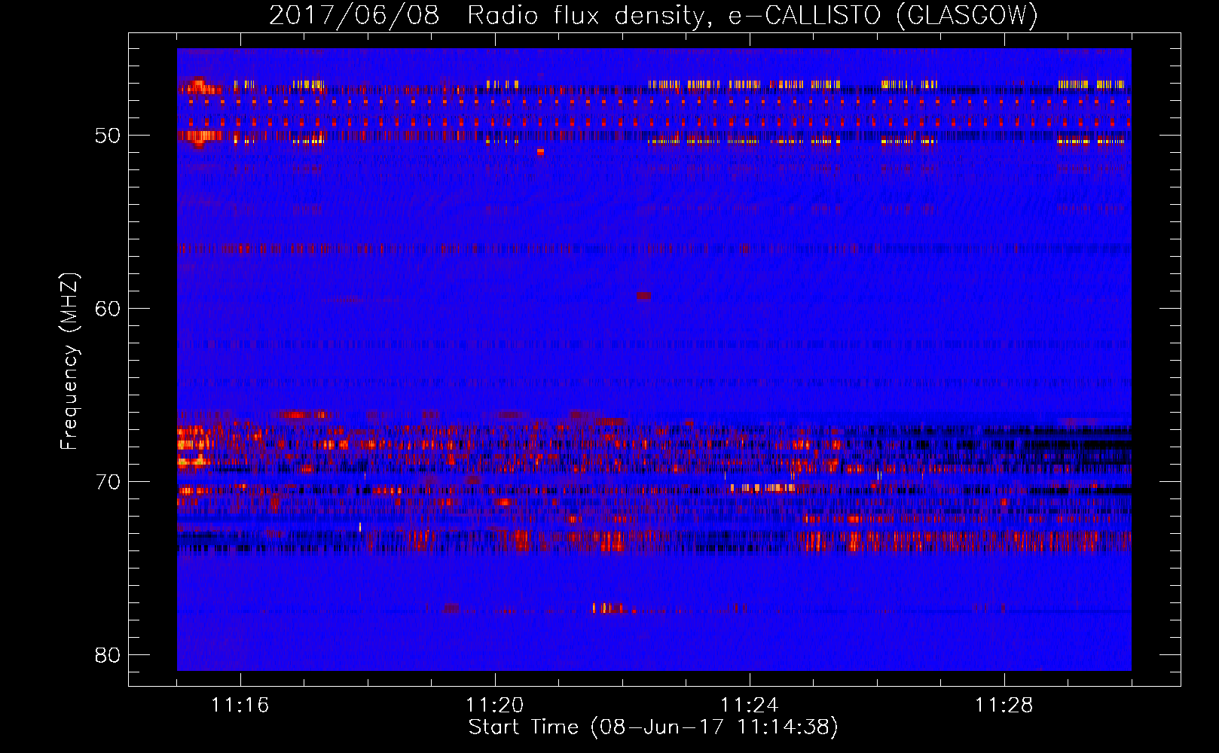Click the 11:28 time tick label
The height and width of the screenshot is (753, 1219).
1004,705
